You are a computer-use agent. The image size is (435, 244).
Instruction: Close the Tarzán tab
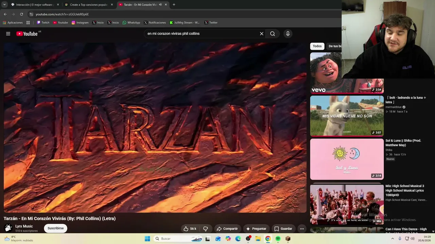click(x=166, y=5)
